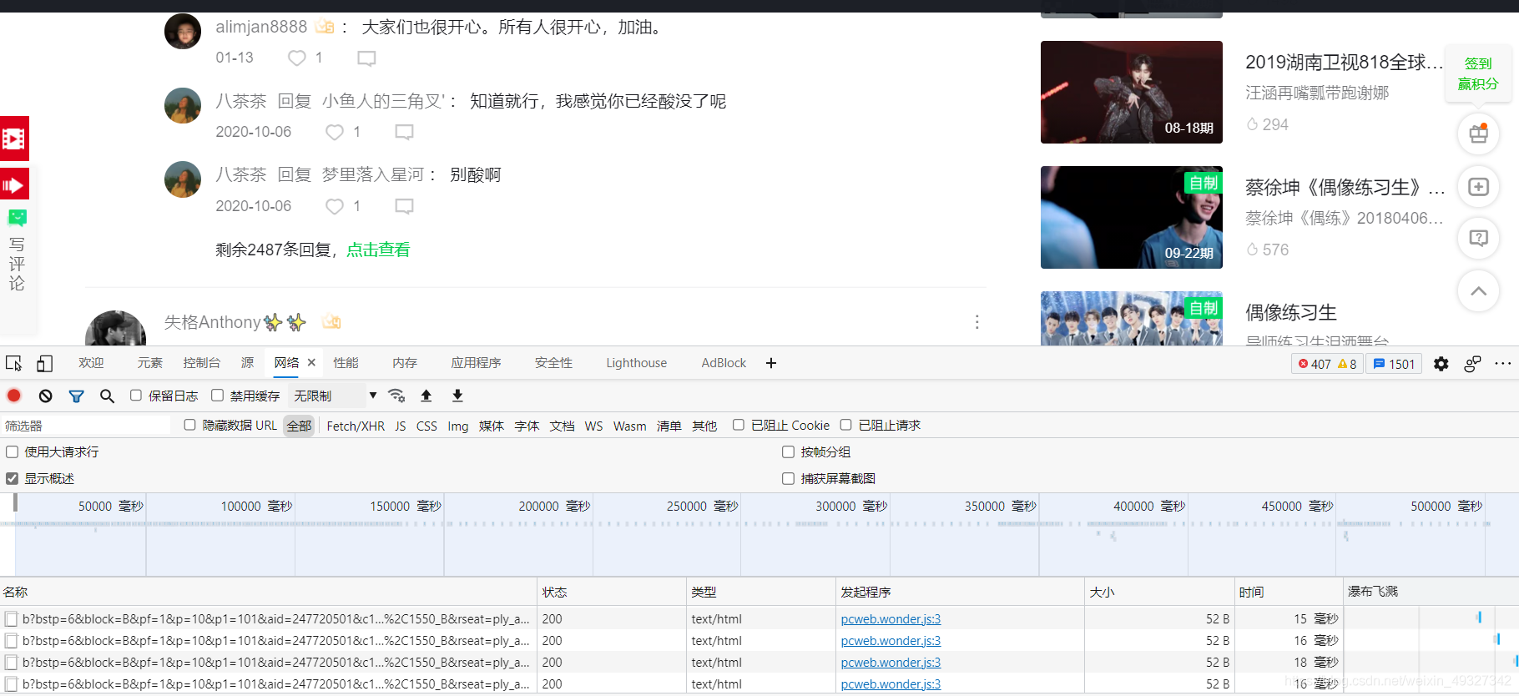Reply to alimjan8888's comment bubble icon
Screen dimensions: 1519x696
coord(366,58)
